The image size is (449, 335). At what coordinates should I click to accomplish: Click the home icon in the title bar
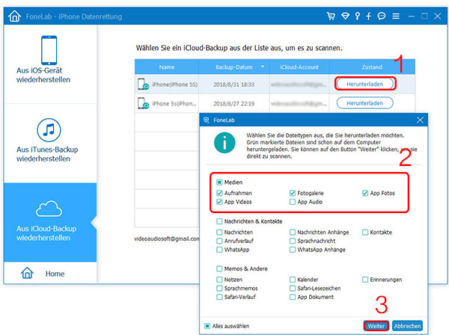coord(15,16)
